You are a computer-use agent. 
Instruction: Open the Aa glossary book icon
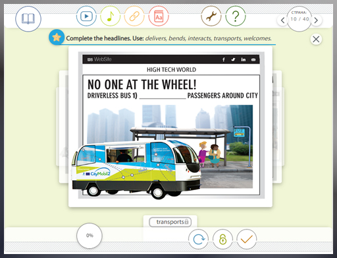tap(159, 16)
